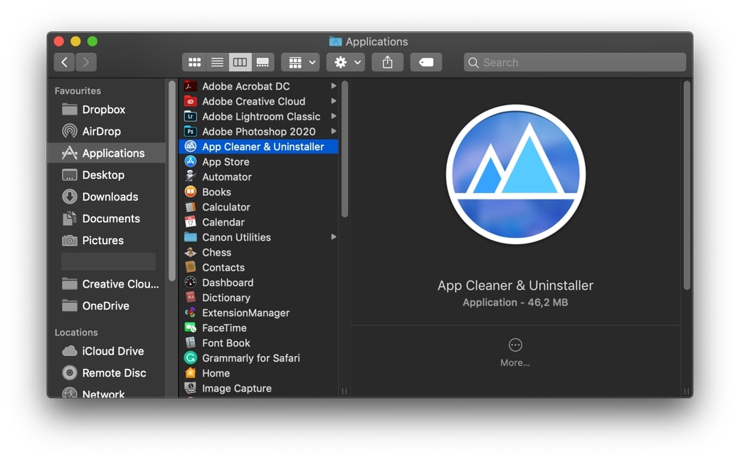The height and width of the screenshot is (460, 740).
Task: Select the Automator robot icon
Action: point(192,177)
